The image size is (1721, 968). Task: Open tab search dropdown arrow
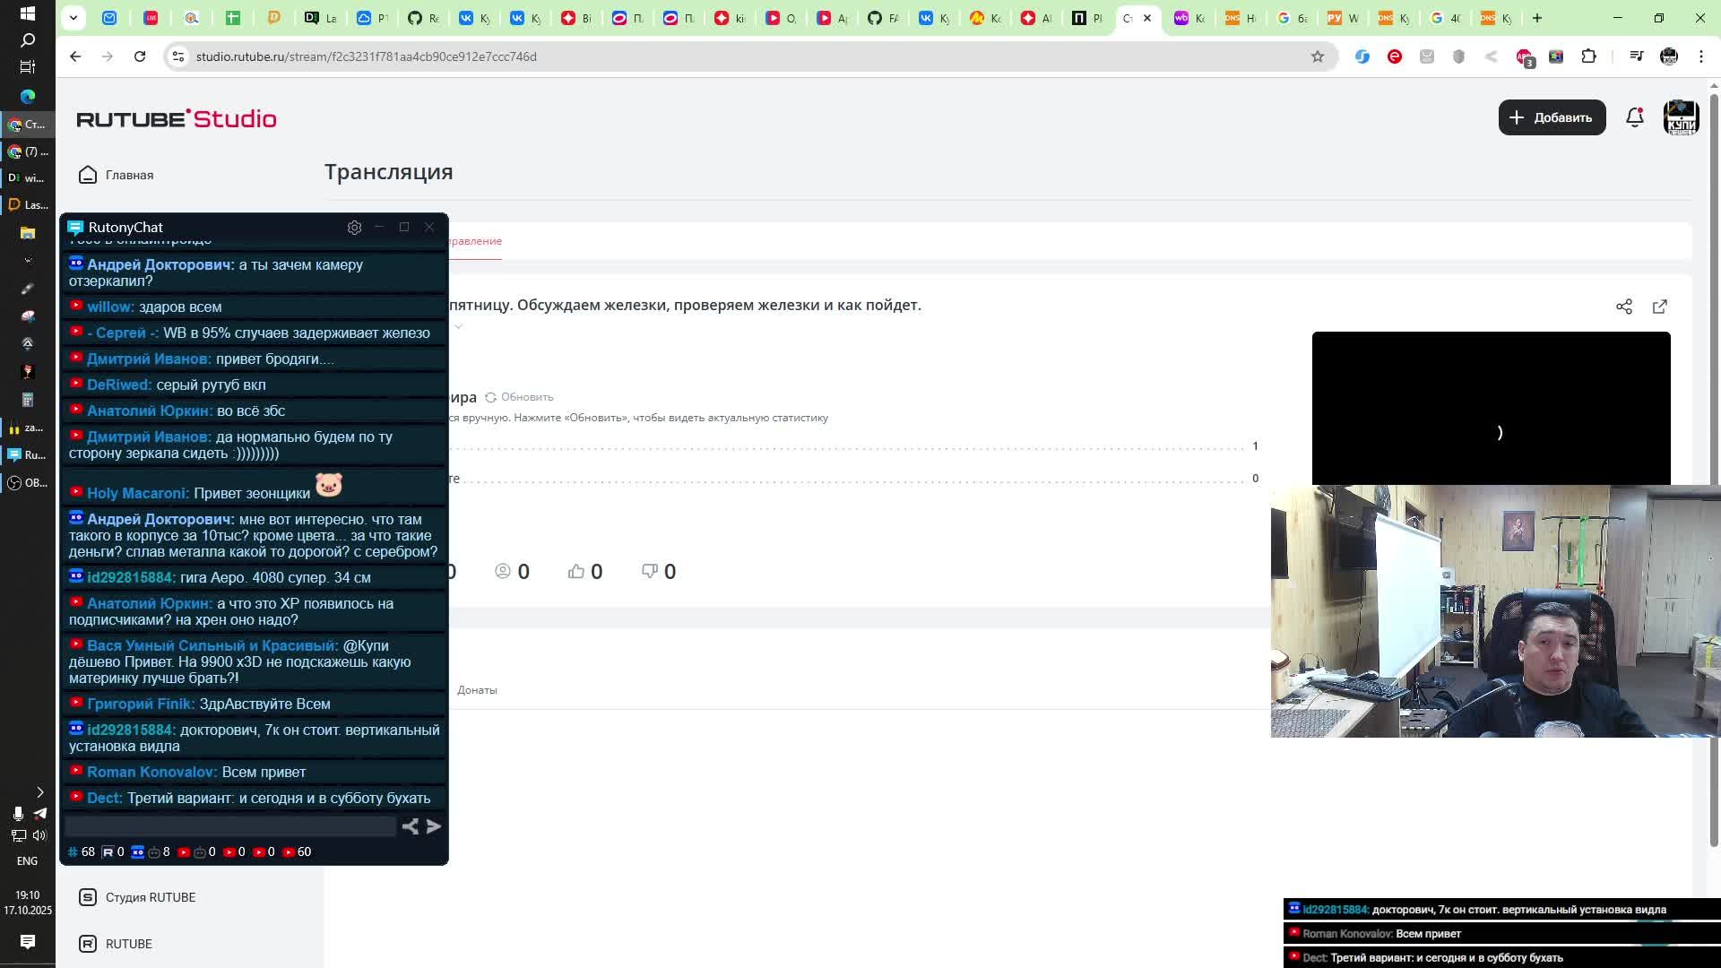coord(74,18)
